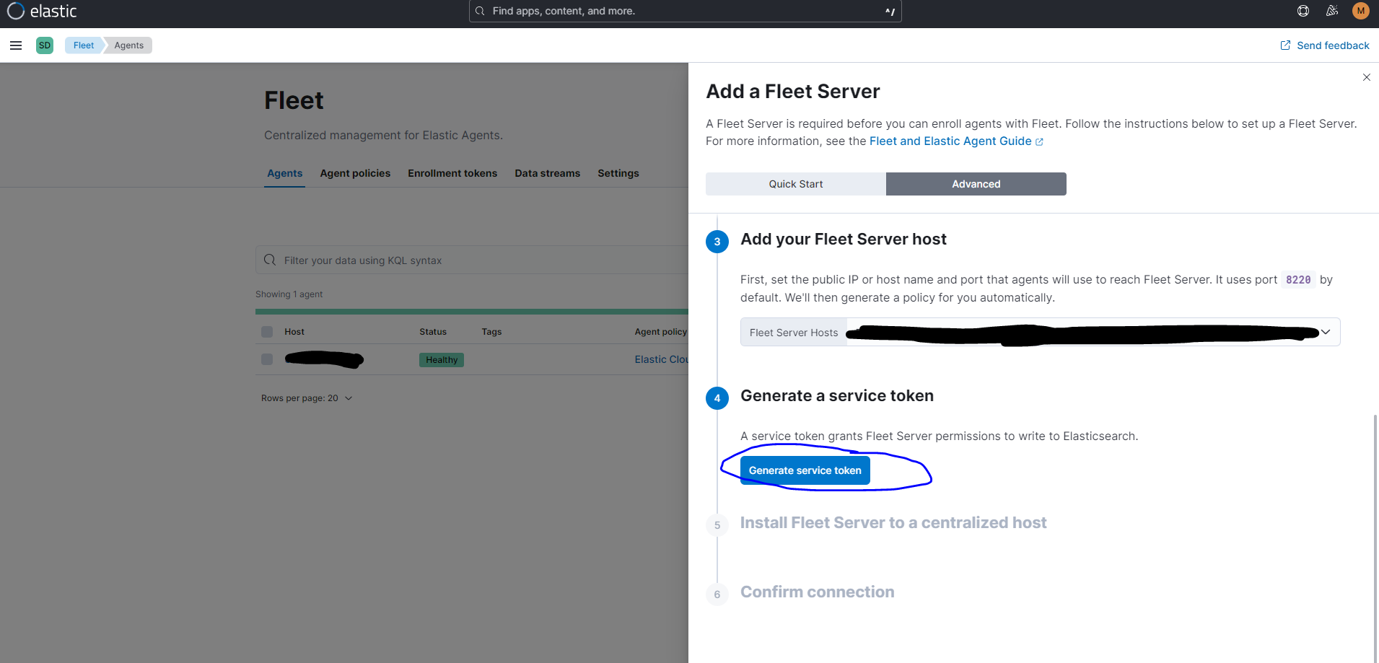Image resolution: width=1379 pixels, height=663 pixels.
Task: Click the Send feedback external link icon
Action: 1285,45
